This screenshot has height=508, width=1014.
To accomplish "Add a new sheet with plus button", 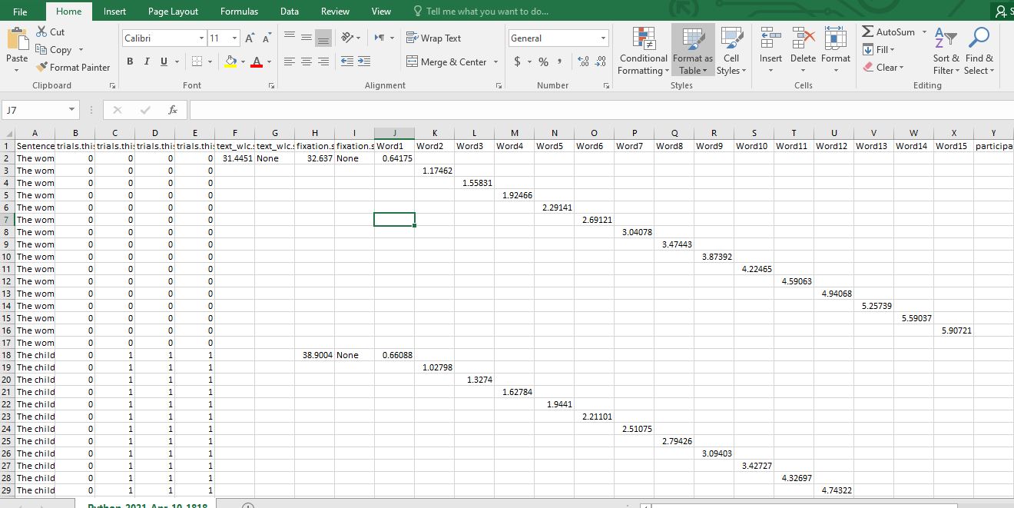I will (x=247, y=506).
